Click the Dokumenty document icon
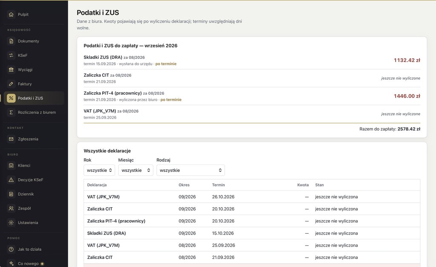 [11, 41]
